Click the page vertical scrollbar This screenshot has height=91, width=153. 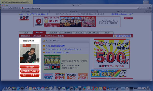152,22
